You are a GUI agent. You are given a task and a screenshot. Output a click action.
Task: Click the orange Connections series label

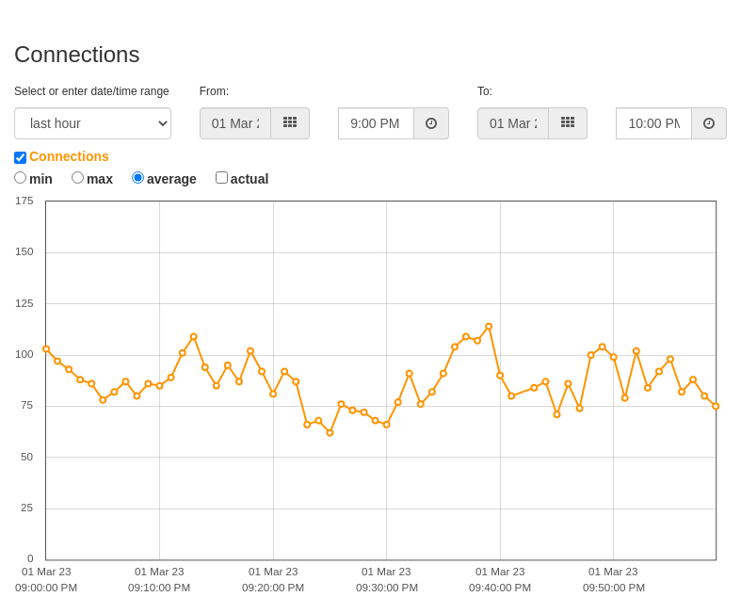pos(69,156)
